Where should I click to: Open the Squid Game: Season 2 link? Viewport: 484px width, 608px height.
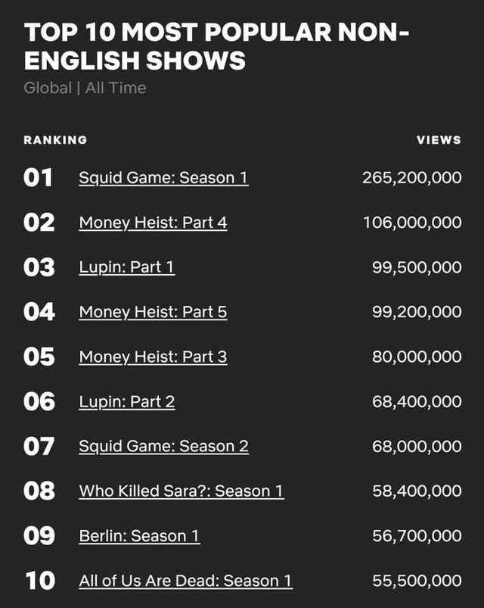click(163, 446)
